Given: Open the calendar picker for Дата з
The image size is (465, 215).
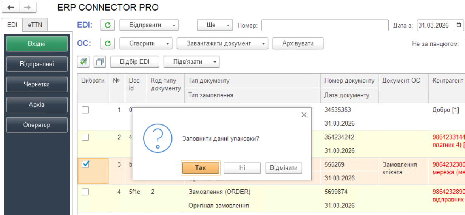Looking at the screenshot, I should (x=459, y=25).
